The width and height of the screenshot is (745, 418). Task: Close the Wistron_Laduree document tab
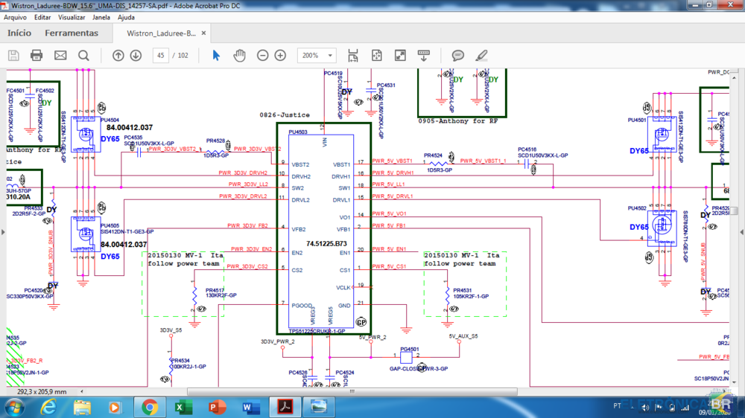pos(203,33)
